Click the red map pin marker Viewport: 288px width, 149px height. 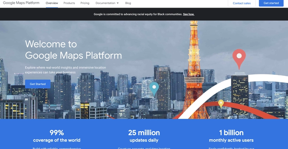pos(239,59)
